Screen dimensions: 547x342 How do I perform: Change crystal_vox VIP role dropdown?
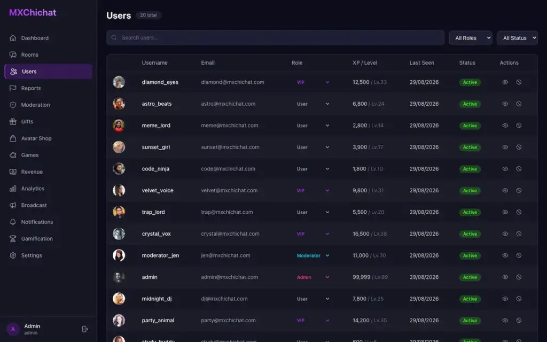(x=312, y=234)
